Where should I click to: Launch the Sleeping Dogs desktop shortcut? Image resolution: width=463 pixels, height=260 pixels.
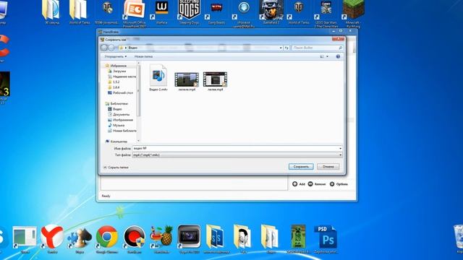coord(189,12)
